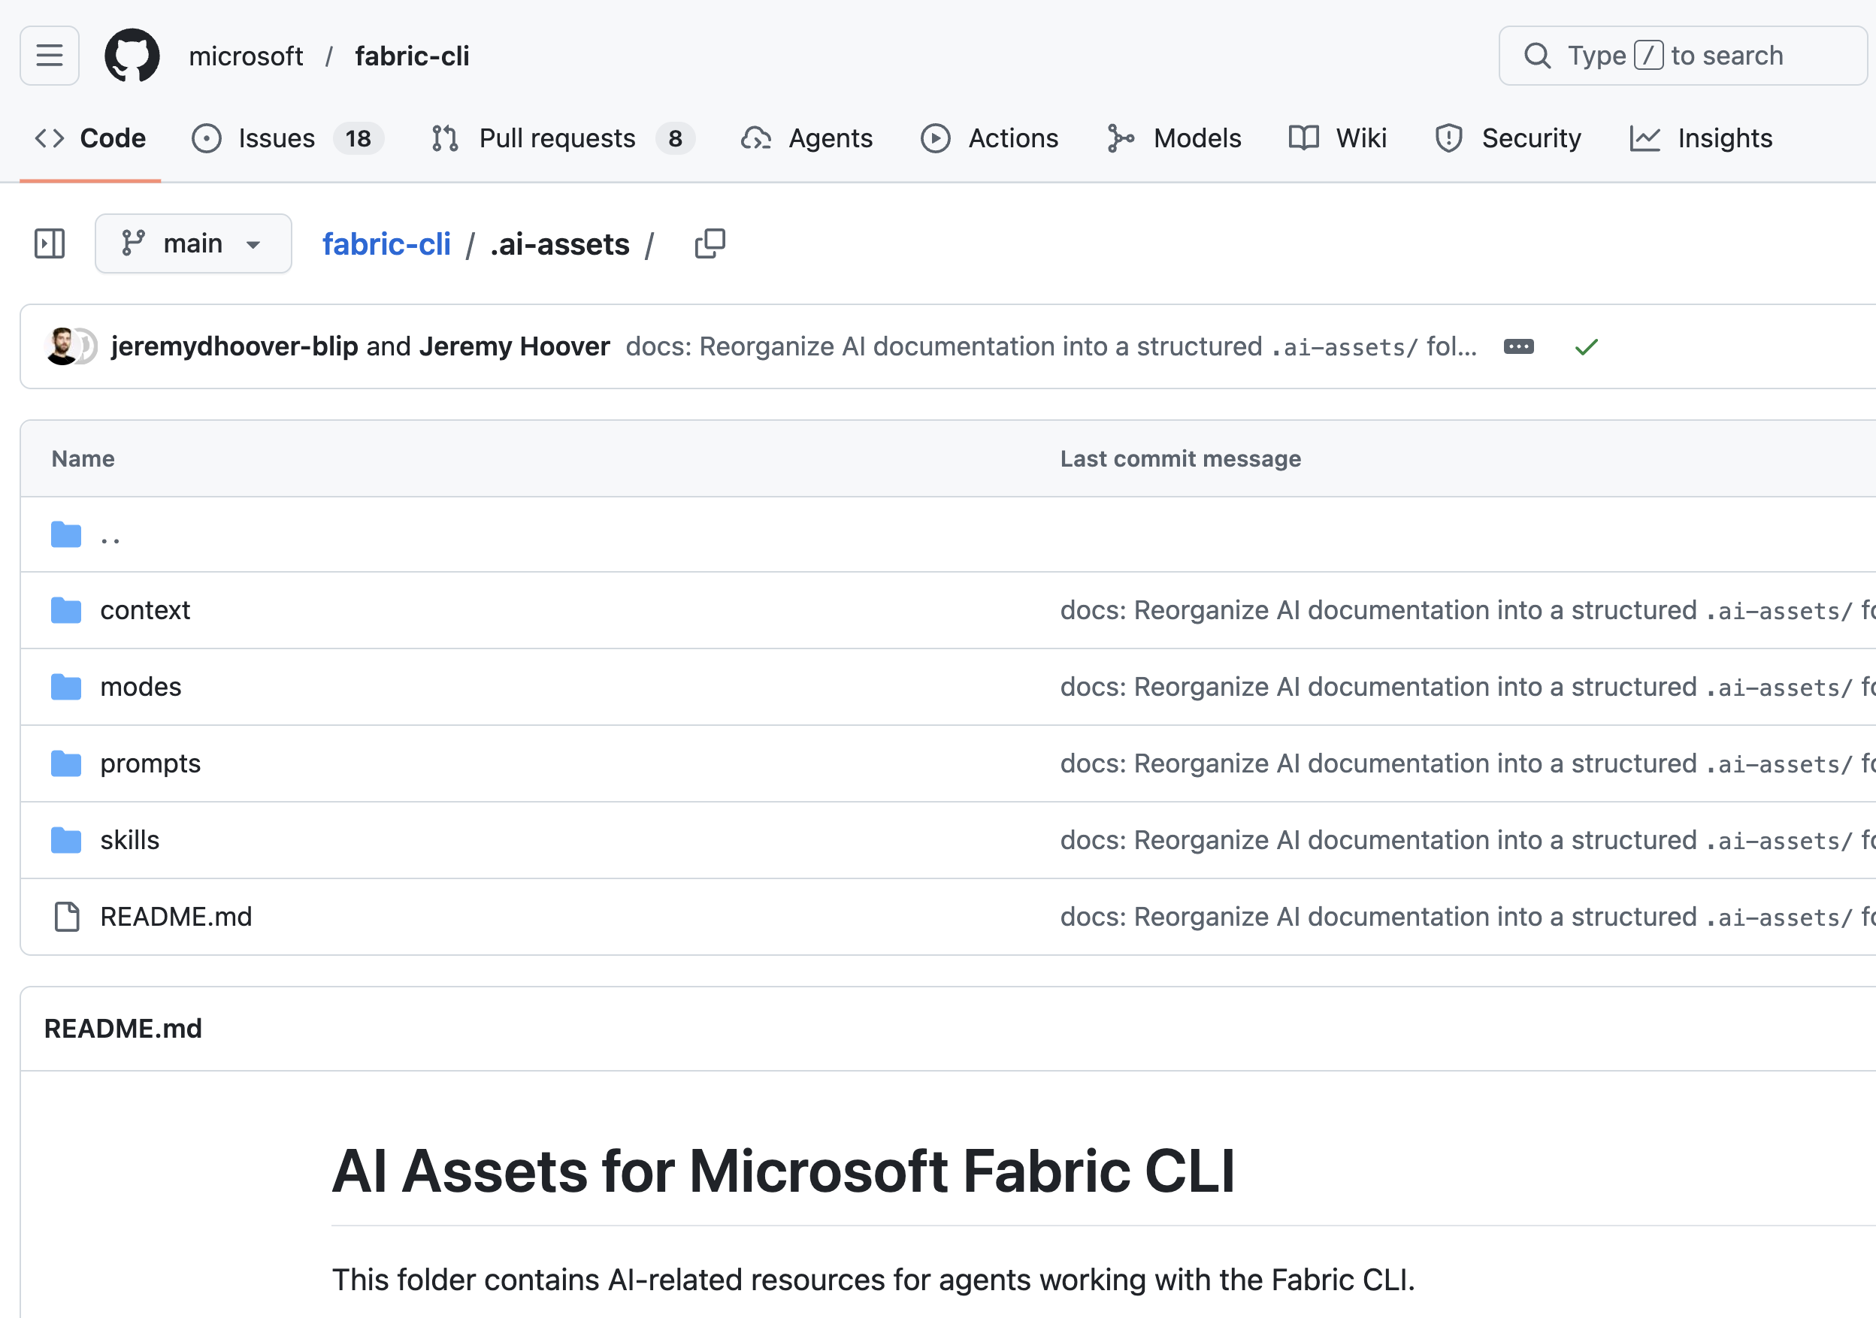The width and height of the screenshot is (1876, 1318).
Task: Copy the .ai-assets path to clipboard
Action: click(710, 243)
